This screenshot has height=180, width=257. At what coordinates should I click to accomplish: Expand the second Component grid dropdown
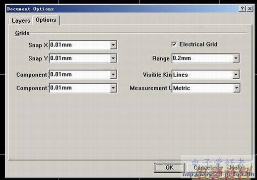click(x=113, y=88)
